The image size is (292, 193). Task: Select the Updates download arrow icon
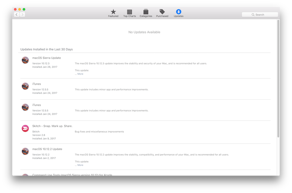click(179, 12)
